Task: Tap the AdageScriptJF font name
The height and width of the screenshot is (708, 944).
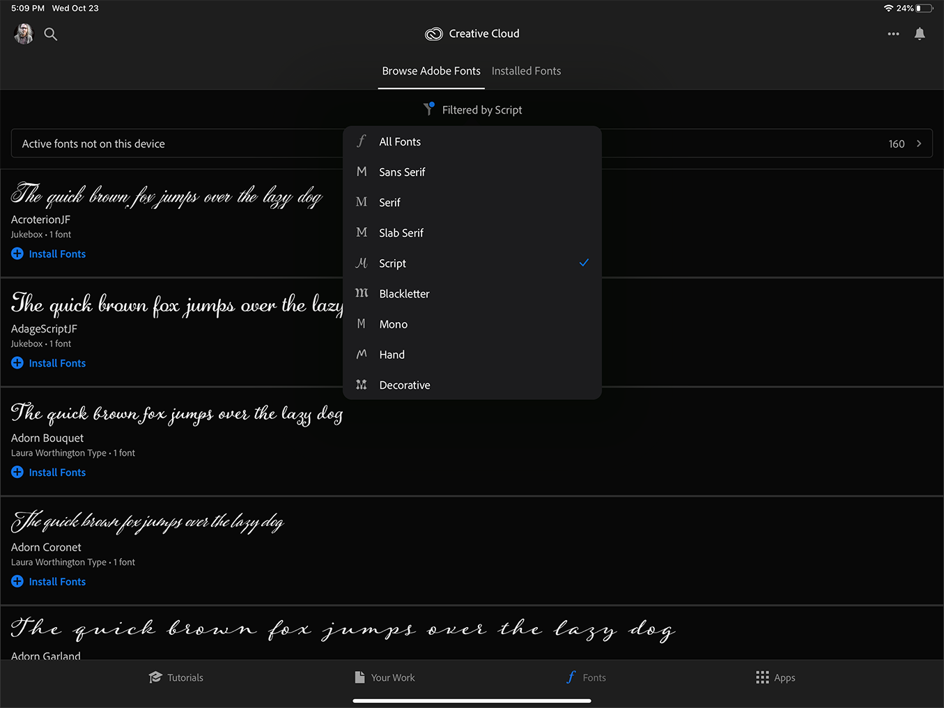Action: [x=44, y=329]
